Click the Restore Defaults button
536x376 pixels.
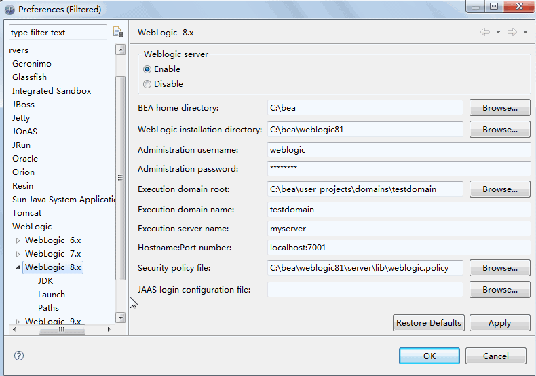(x=428, y=323)
